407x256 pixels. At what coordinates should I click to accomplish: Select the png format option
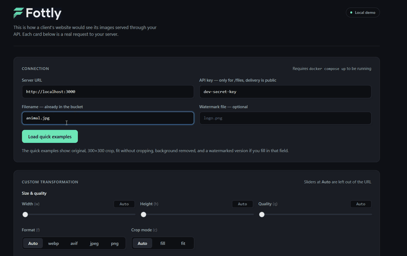(115, 243)
